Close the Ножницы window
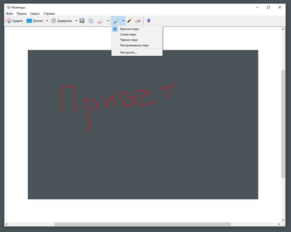 pos(280,7)
